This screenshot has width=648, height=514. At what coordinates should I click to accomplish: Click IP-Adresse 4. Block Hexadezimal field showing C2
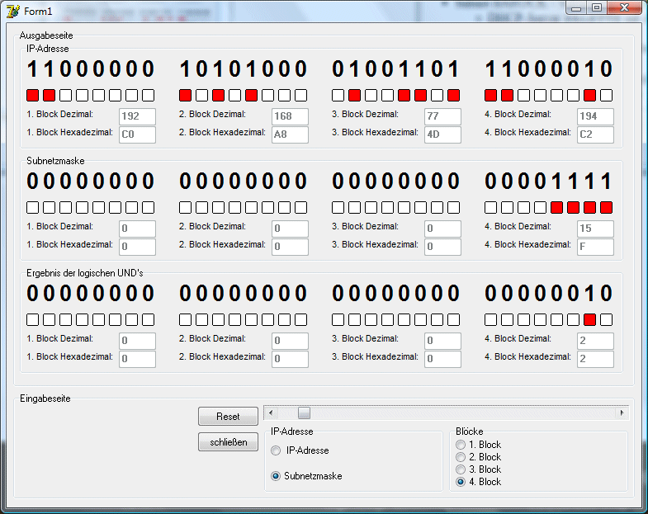[595, 134]
